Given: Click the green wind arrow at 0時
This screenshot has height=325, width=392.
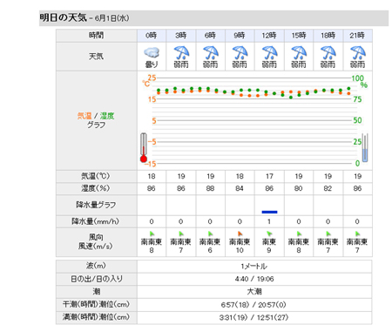Looking at the screenshot, I should point(152,234).
